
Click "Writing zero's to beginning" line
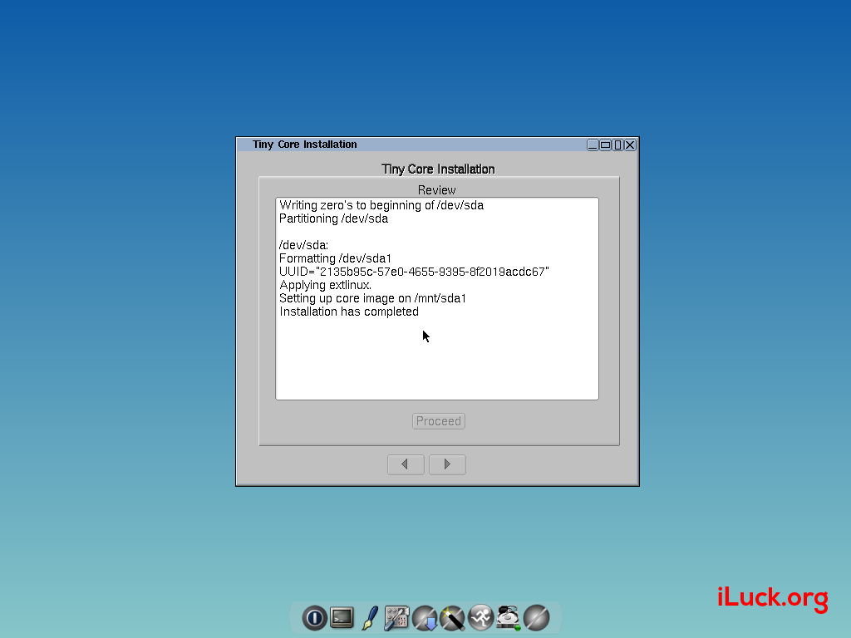tap(381, 206)
